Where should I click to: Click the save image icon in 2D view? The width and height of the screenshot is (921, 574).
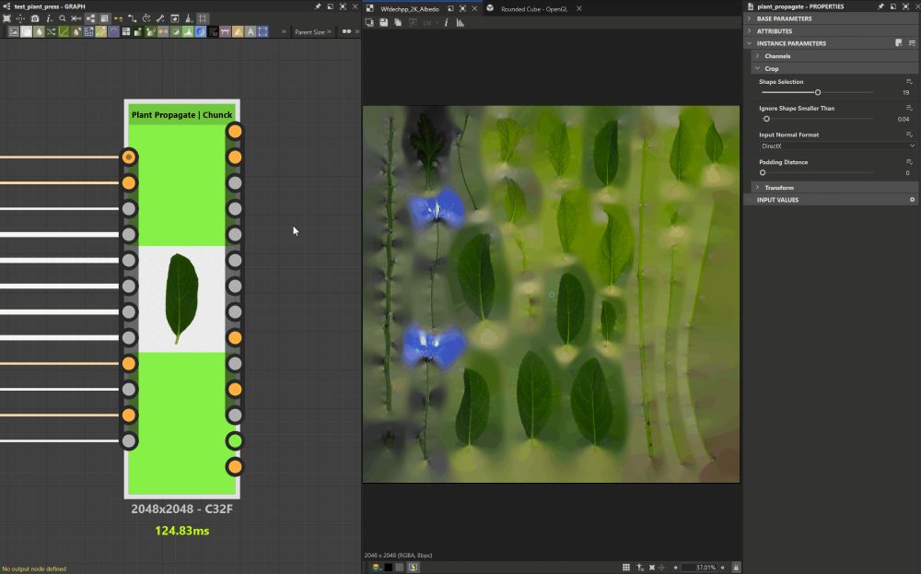click(x=382, y=22)
